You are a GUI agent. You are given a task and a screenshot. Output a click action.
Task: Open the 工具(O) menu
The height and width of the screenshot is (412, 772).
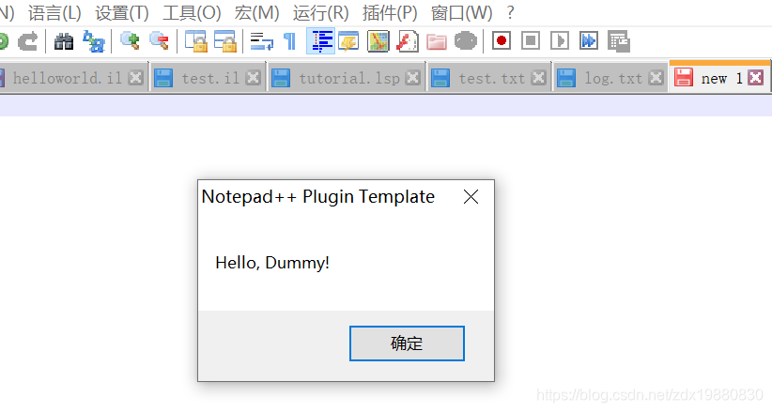(x=192, y=13)
